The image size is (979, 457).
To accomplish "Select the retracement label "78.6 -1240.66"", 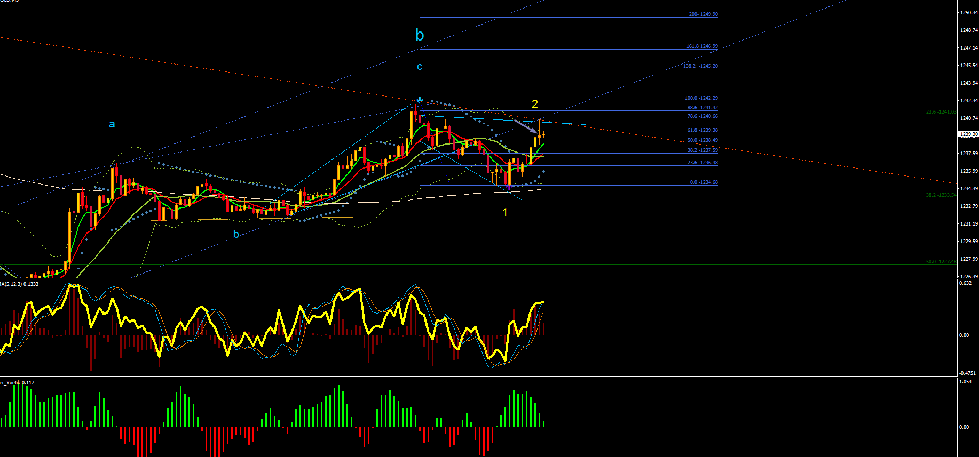I will coord(702,116).
